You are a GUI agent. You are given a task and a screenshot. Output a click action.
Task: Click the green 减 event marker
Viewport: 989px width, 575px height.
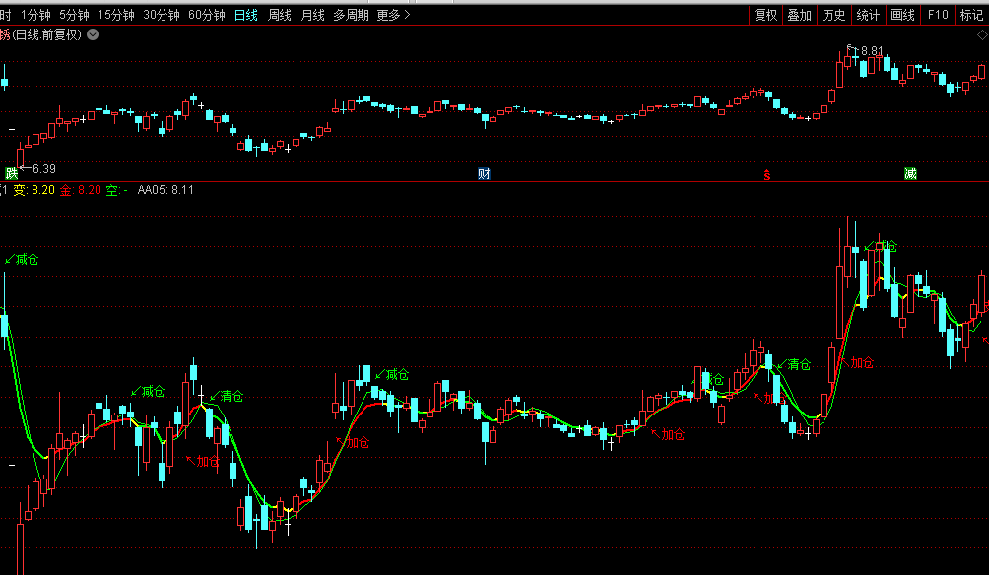click(910, 173)
